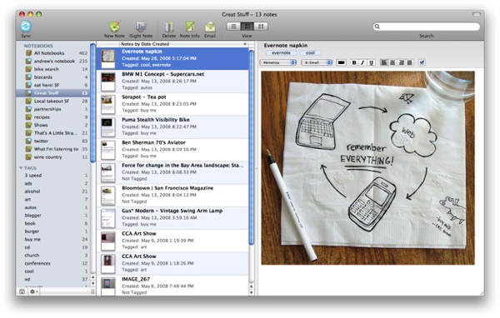Open the Notes by Date Created sort menu

click(184, 44)
